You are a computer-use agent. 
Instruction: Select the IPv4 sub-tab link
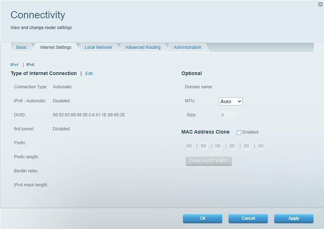click(x=15, y=65)
